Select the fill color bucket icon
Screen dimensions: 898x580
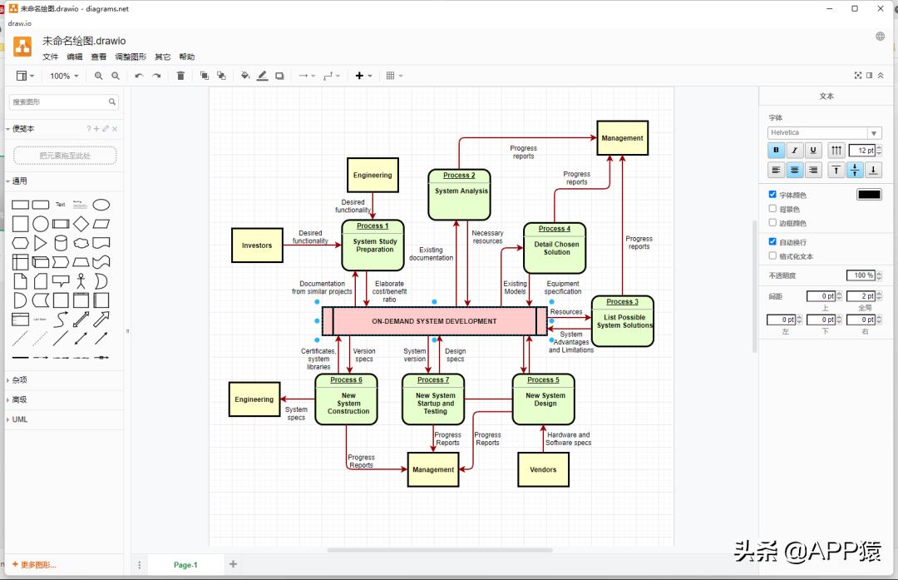[245, 76]
